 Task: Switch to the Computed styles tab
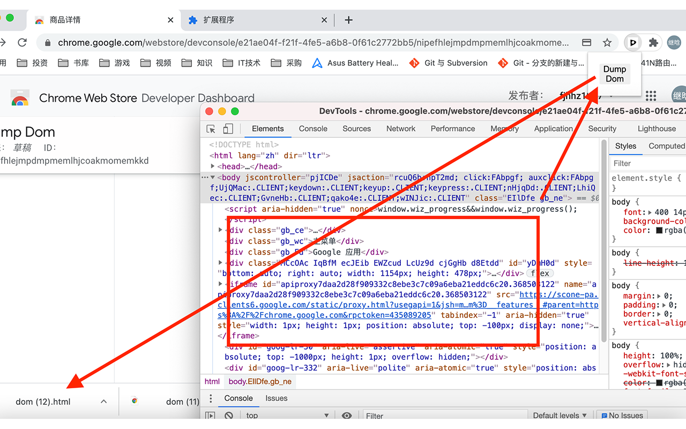click(667, 146)
